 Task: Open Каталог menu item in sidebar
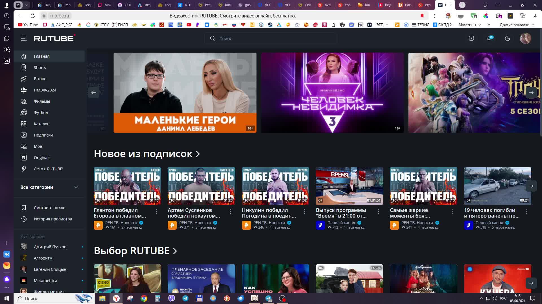click(41, 124)
